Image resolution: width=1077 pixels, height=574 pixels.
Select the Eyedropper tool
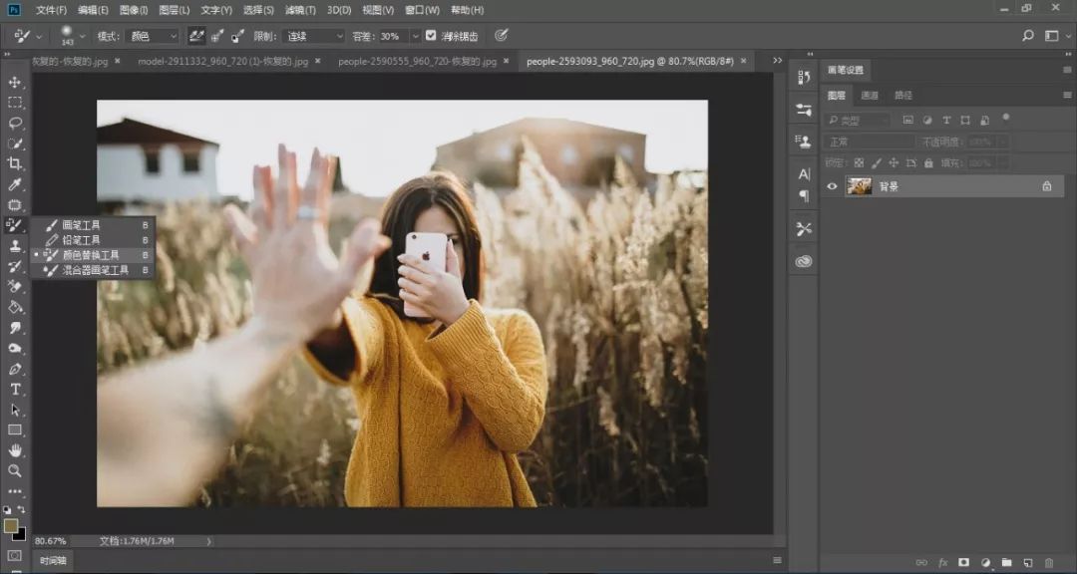(15, 184)
